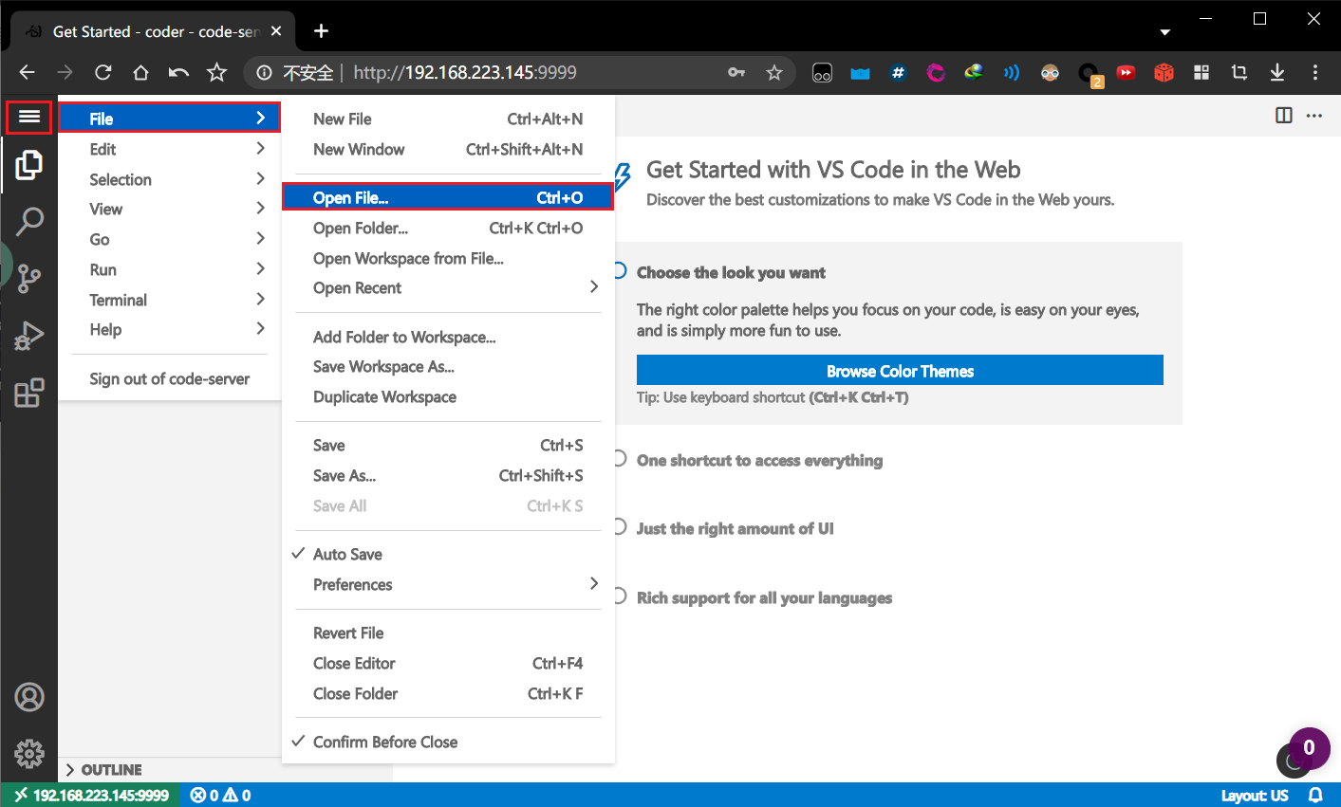Choose Duplicate Workspace entry

(448, 396)
